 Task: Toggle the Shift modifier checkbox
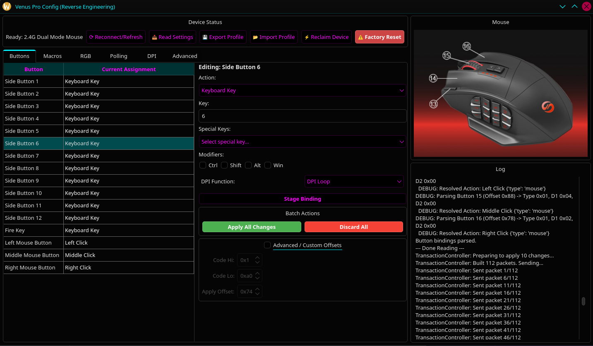[225, 165]
